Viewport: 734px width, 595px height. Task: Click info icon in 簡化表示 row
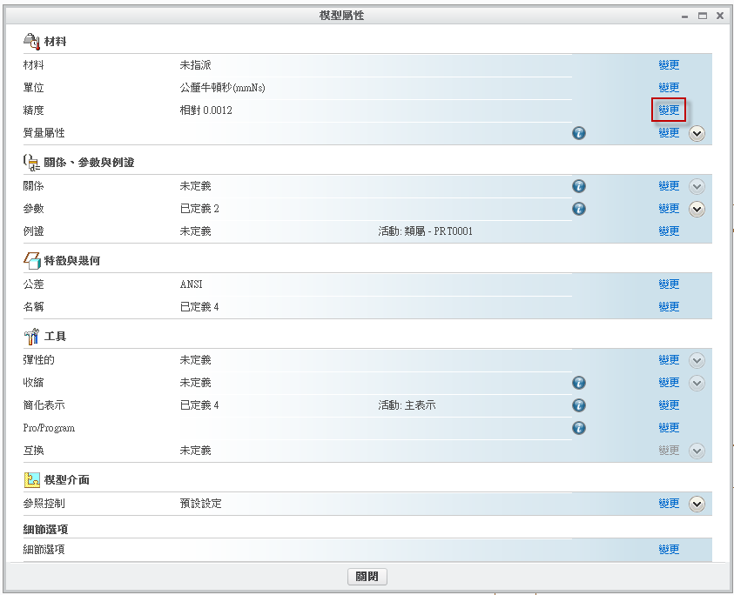(x=579, y=405)
